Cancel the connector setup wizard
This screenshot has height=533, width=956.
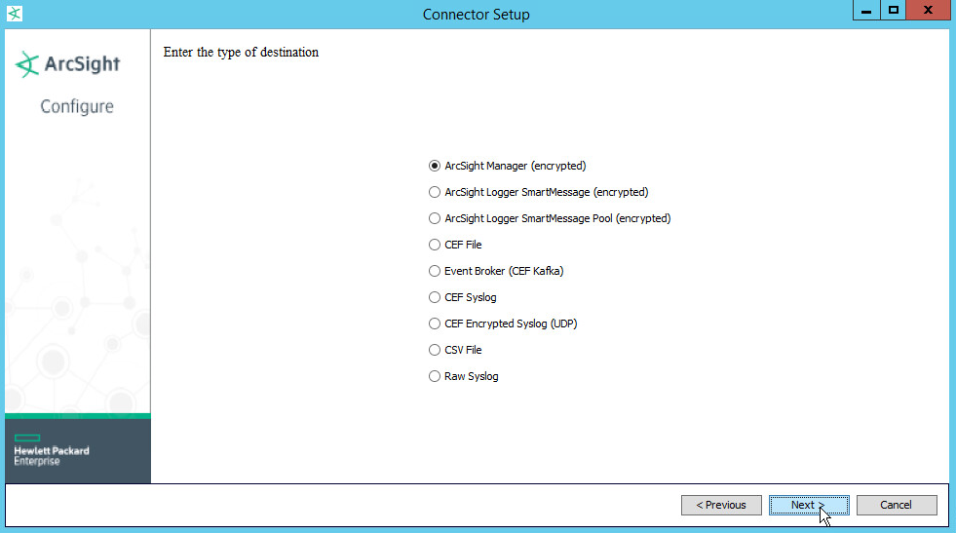click(896, 505)
